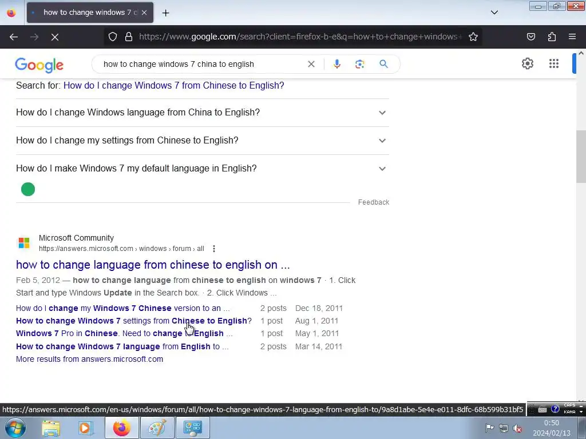586x439 pixels.
Task: Focus the browser address bar URL
Action: (300, 37)
